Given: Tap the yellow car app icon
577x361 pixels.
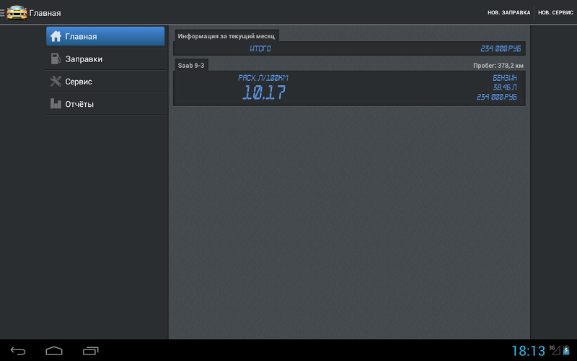Looking at the screenshot, I should (17, 12).
